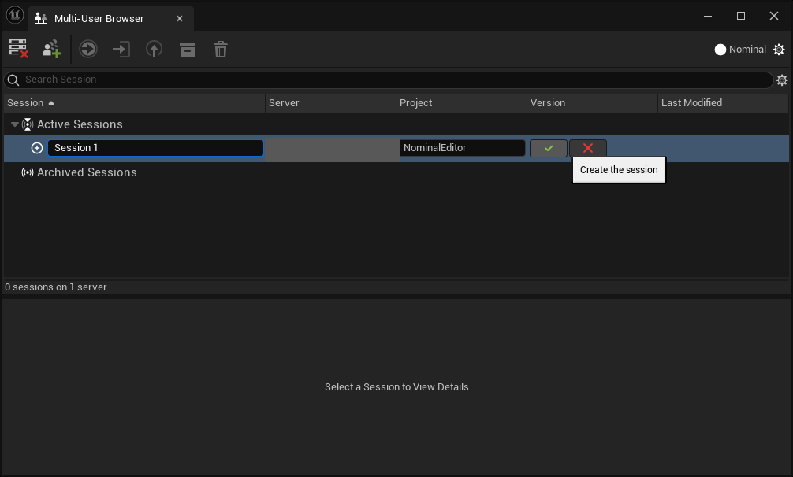793x477 pixels.
Task: Open the session list view options gear
Action: tap(782, 80)
